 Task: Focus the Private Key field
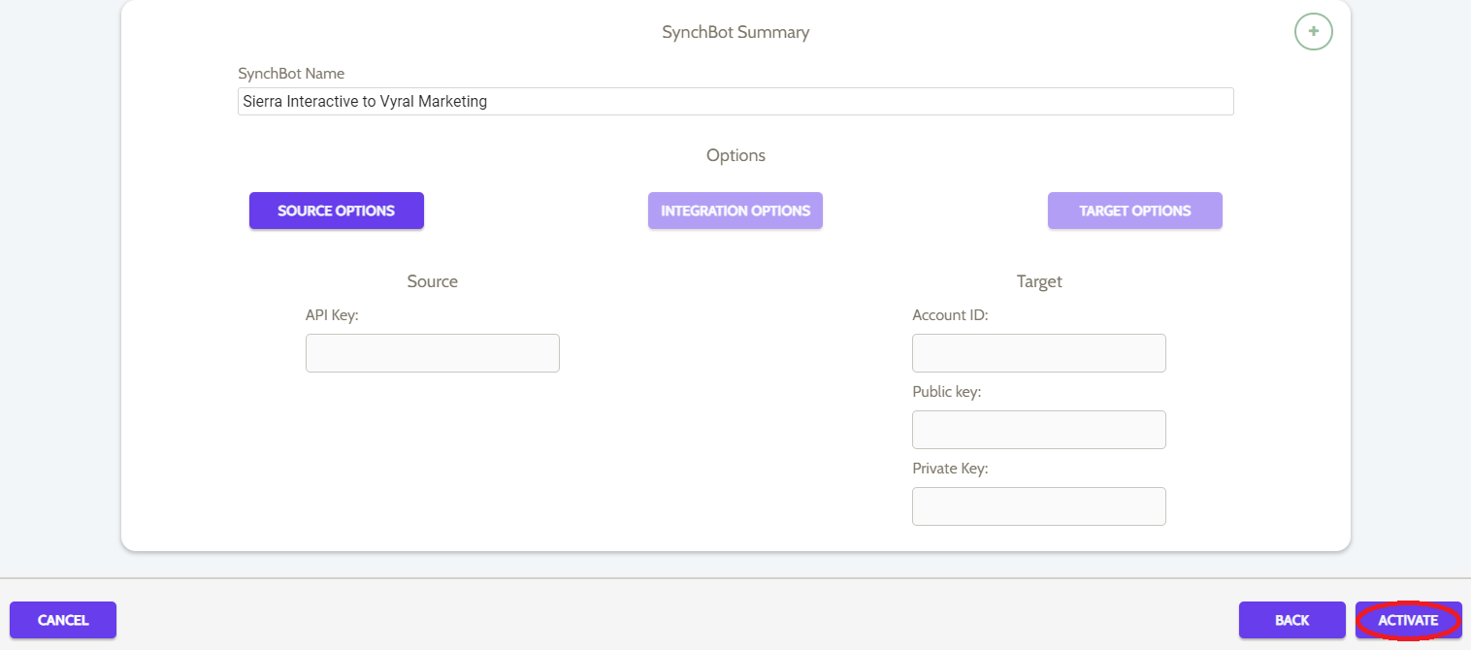[x=1039, y=506]
